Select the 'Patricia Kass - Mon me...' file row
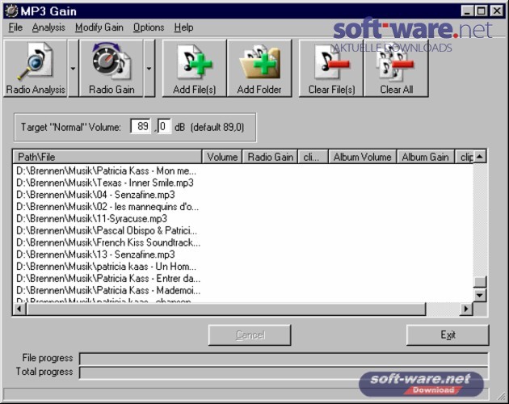 (106, 170)
